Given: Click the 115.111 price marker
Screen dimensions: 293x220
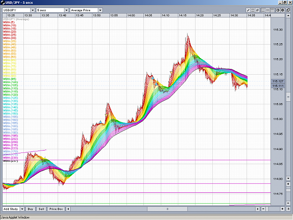Looking at the screenshot, I should coord(278,85).
